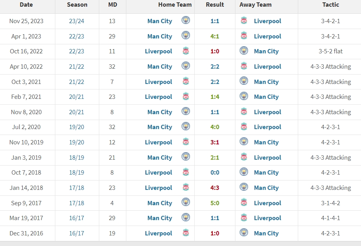Click Liverpool crest in Jan 14, 2018 row
Viewport: 361px width, 246px height.
click(x=186, y=188)
